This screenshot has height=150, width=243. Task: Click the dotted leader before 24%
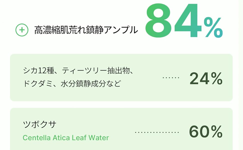[171, 77]
